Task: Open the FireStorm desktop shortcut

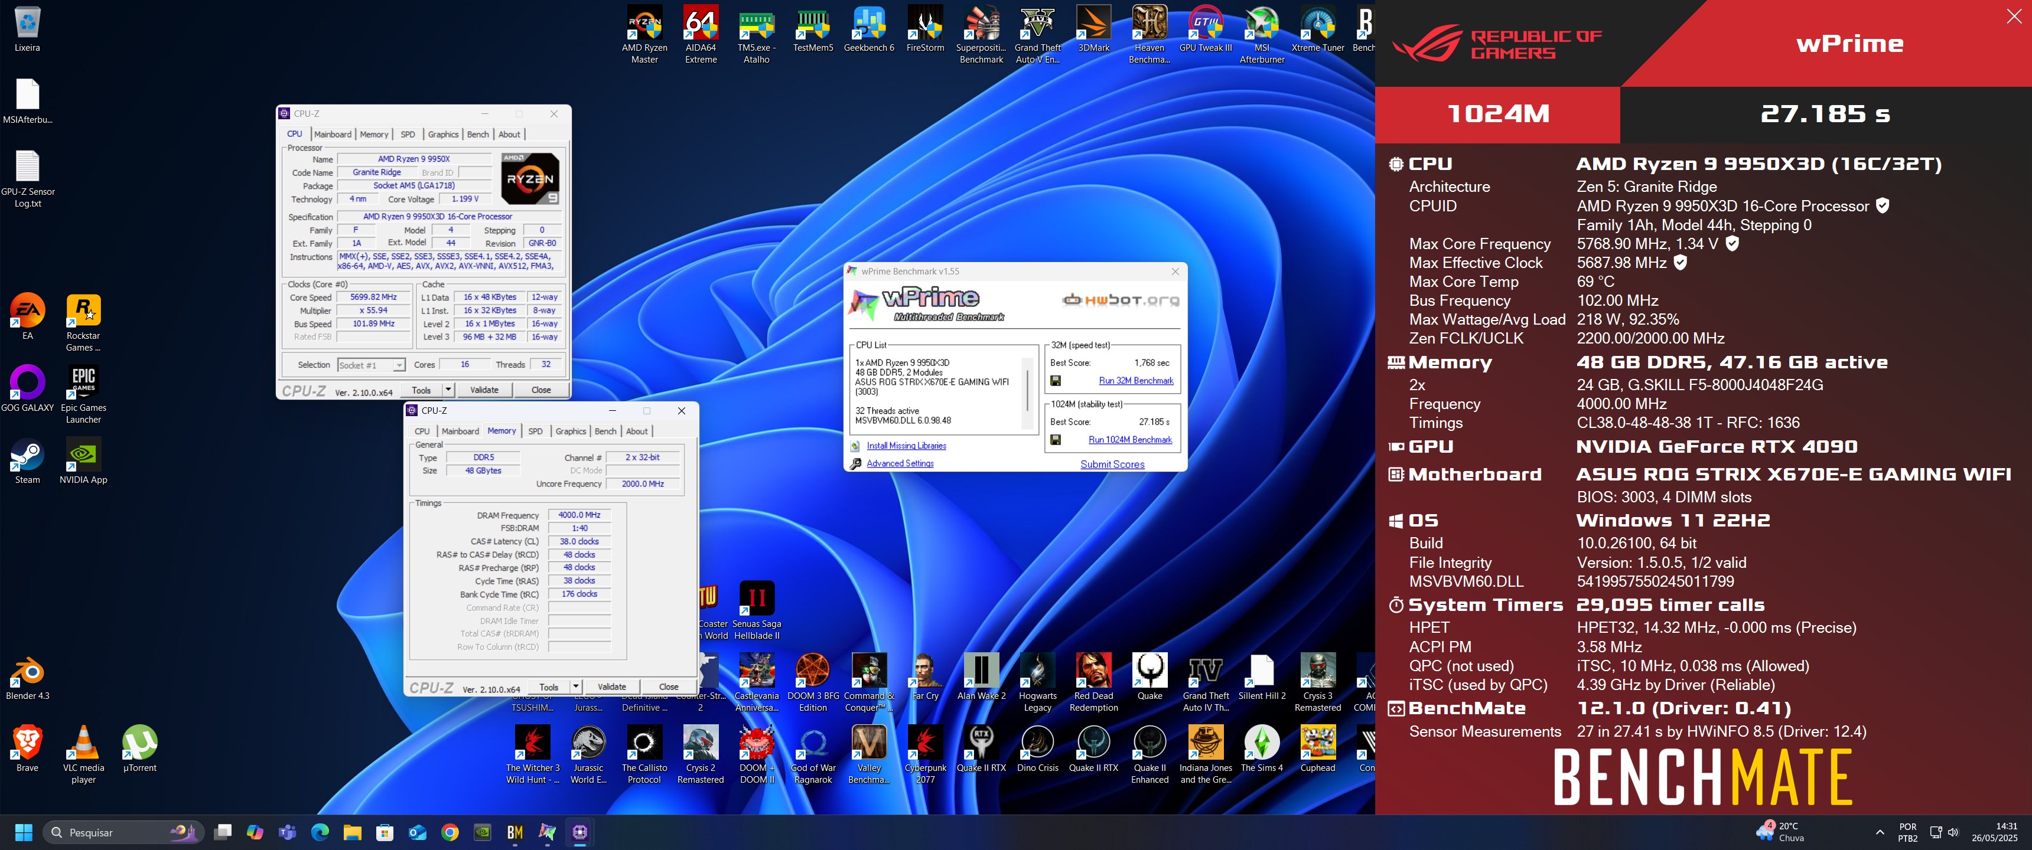Action: 925,29
